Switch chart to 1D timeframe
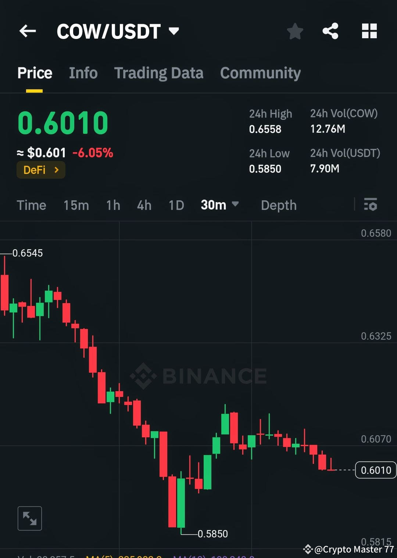This screenshot has width=397, height=558. click(x=176, y=205)
